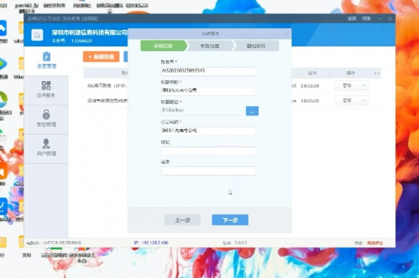Image resolution: width=419 pixels, height=278 pixels.
Task: Click the empty 地址 input field
Action: (x=208, y=151)
